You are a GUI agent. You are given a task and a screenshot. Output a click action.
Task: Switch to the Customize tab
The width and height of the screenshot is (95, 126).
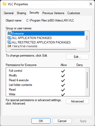tap(74, 13)
